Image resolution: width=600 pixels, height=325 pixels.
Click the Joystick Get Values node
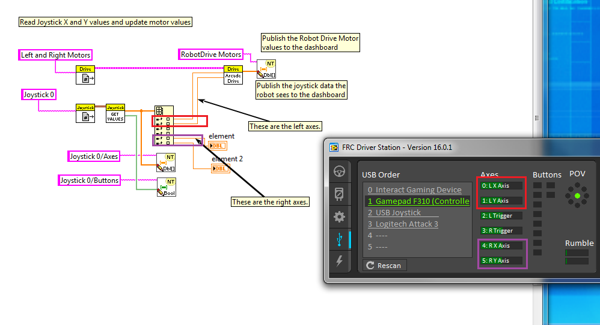pyautogui.click(x=115, y=113)
